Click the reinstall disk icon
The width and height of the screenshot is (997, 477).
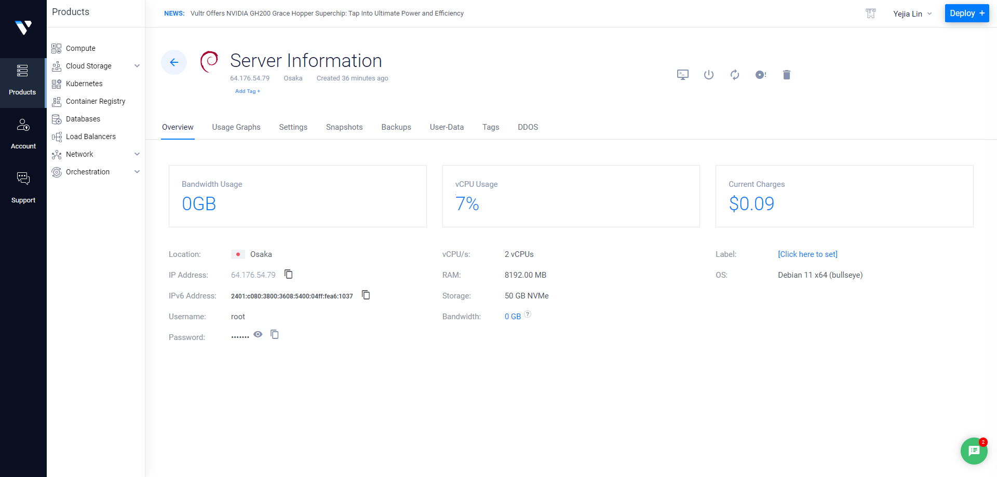tap(761, 75)
